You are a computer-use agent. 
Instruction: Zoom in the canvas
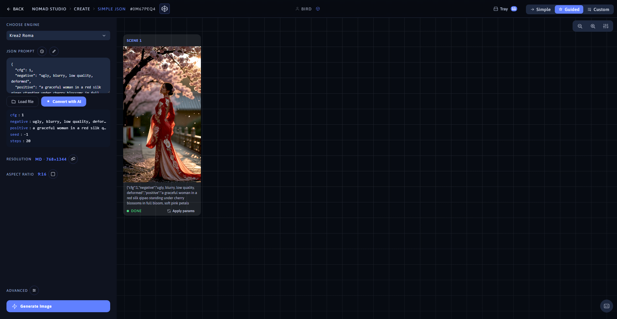593,26
